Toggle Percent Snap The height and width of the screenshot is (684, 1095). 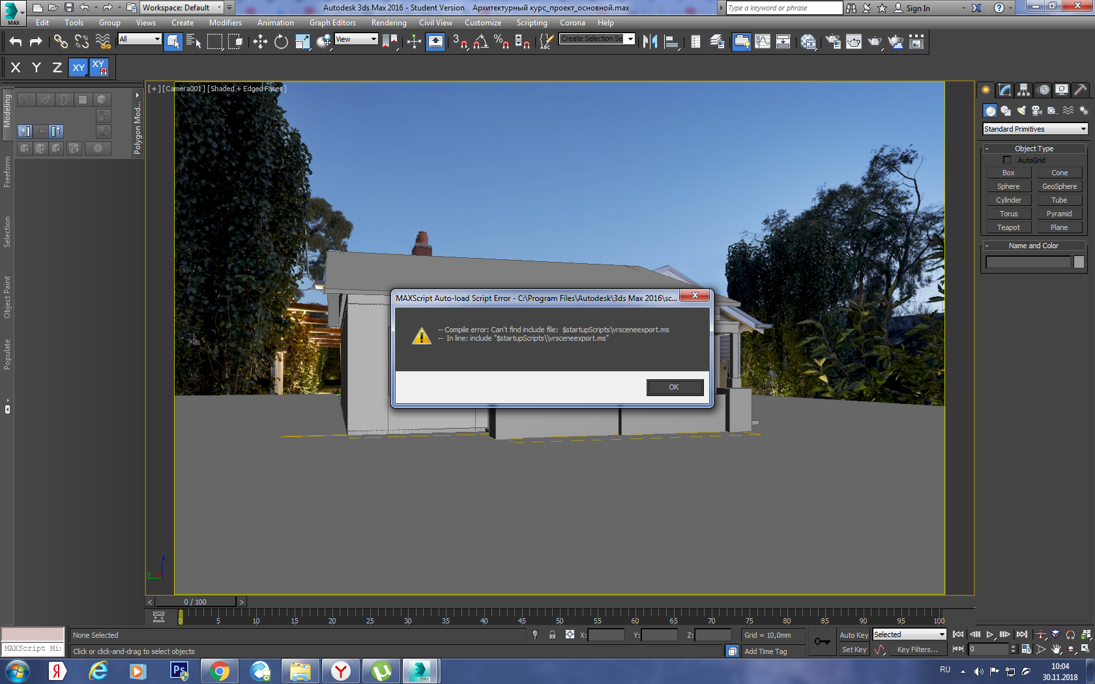coord(501,42)
